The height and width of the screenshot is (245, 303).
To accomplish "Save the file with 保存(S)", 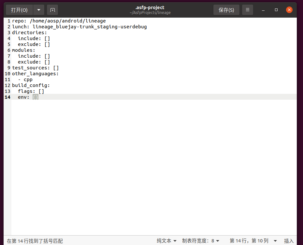I will tap(226, 10).
